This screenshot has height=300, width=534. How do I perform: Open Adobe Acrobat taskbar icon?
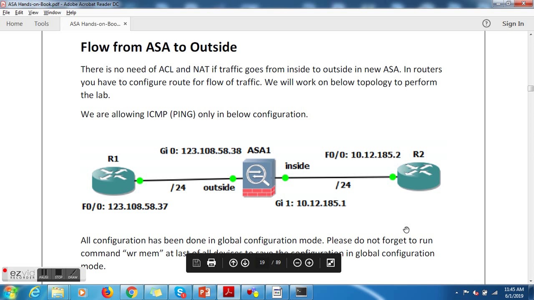[229, 292]
